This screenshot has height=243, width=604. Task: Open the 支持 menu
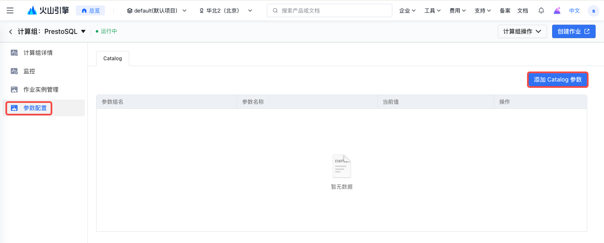[483, 10]
